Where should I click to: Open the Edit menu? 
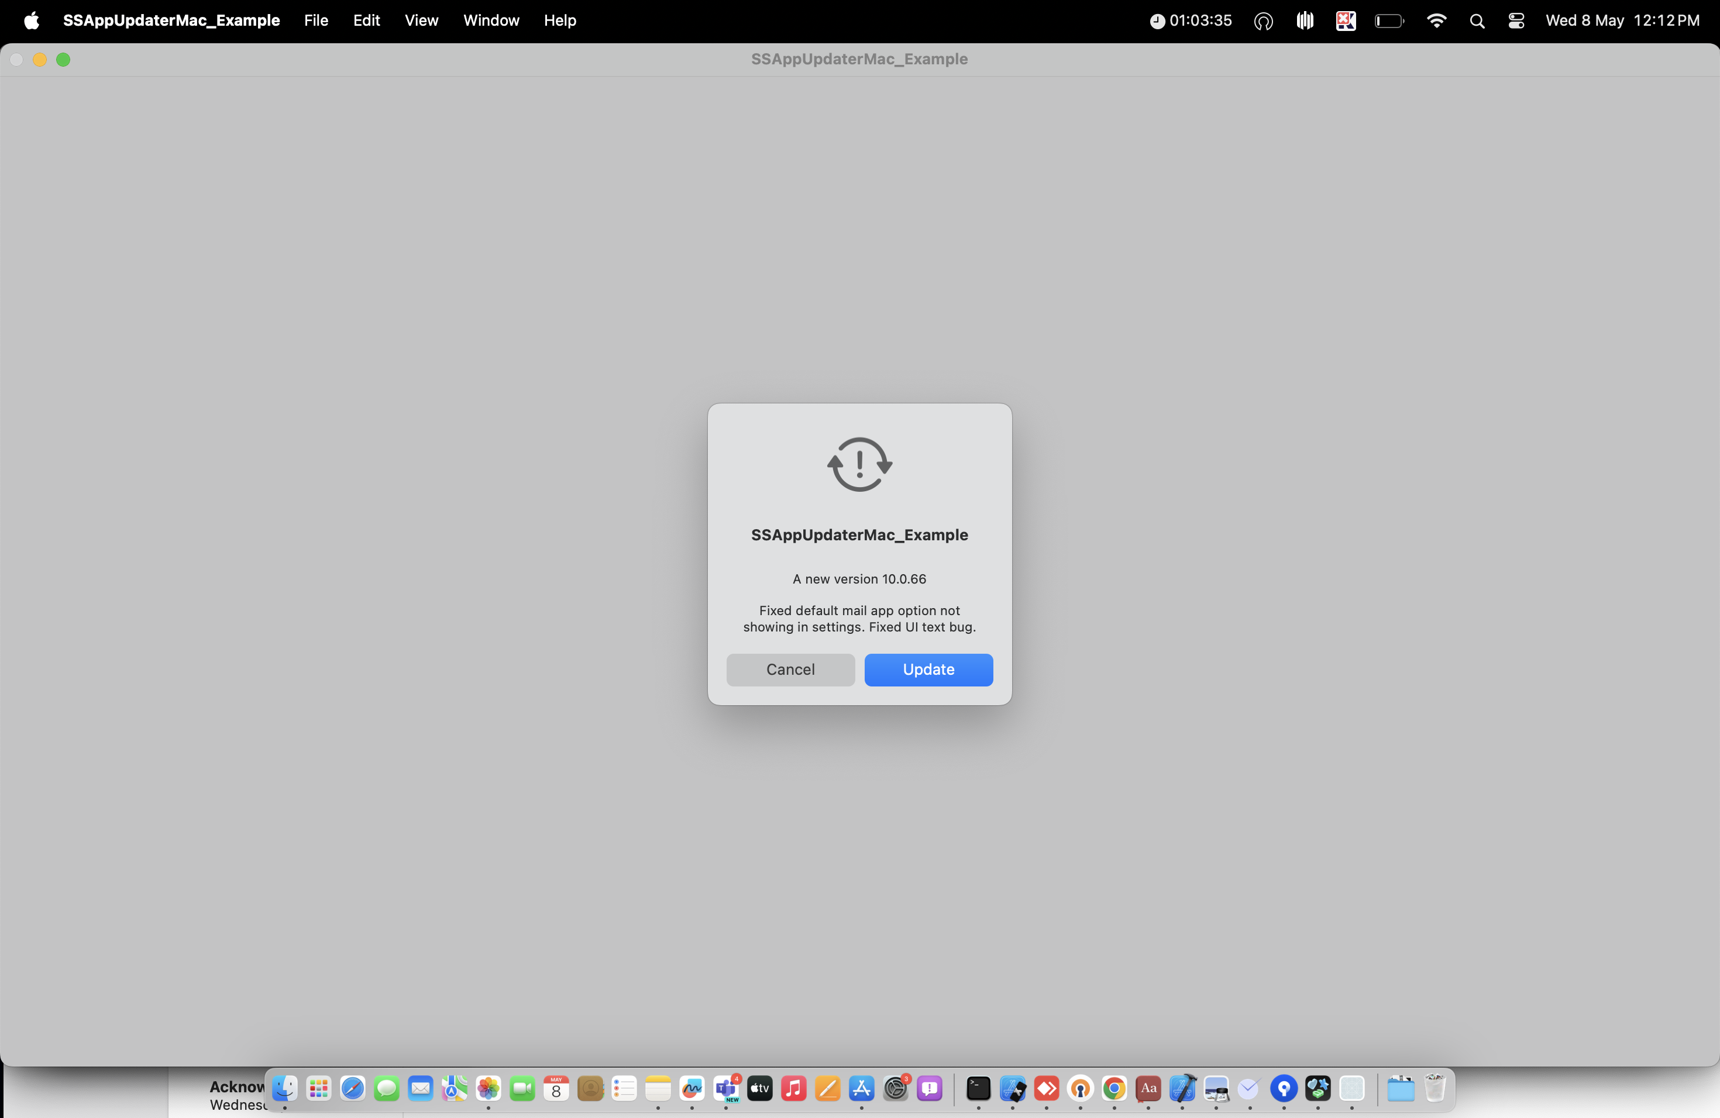[366, 20]
